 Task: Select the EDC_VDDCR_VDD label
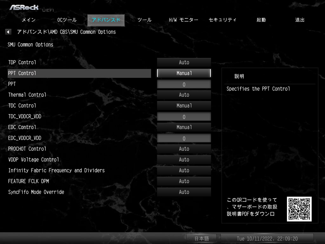[x=25, y=138]
